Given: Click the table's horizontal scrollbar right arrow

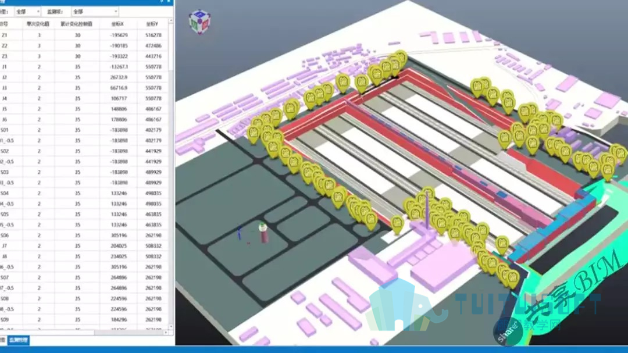Looking at the screenshot, I should (166, 333).
